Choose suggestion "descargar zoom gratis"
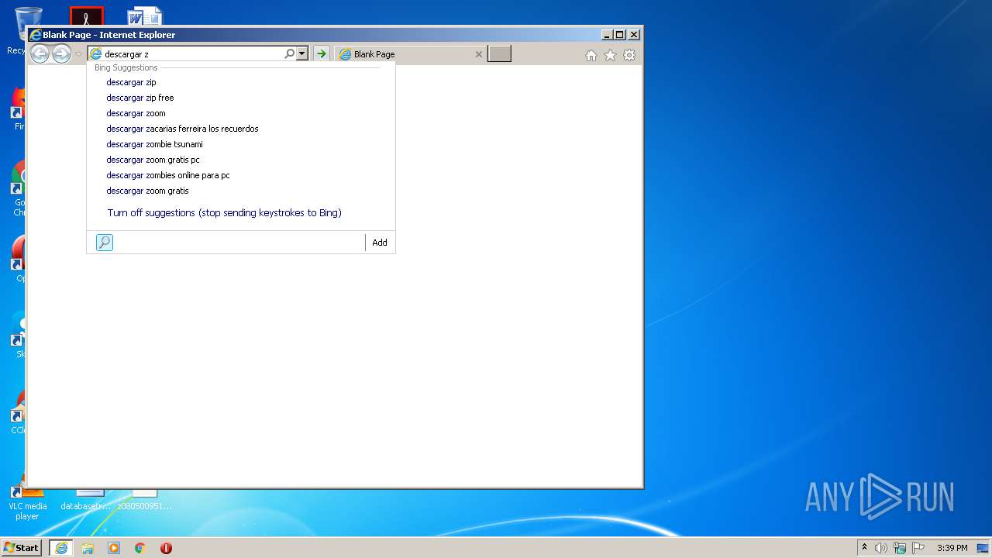992x558 pixels. click(x=147, y=191)
